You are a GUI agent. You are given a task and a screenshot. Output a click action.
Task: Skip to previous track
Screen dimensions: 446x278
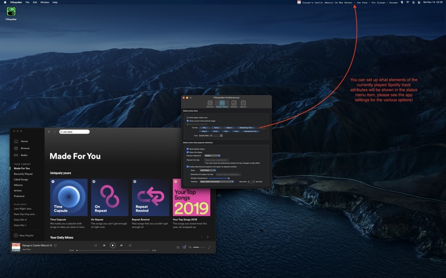point(104,245)
